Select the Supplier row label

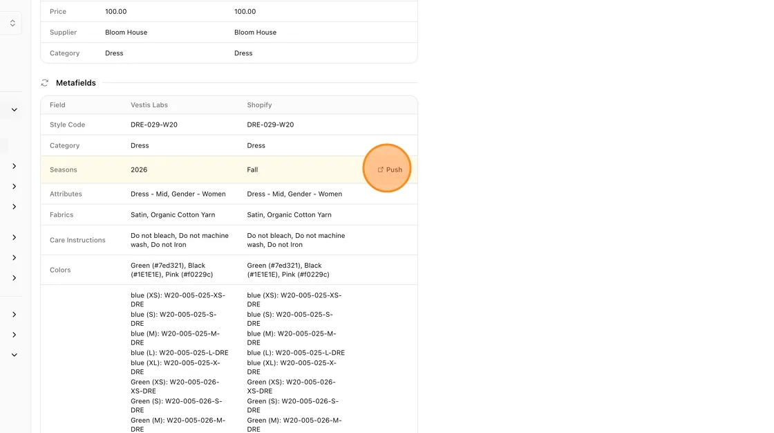coord(63,32)
